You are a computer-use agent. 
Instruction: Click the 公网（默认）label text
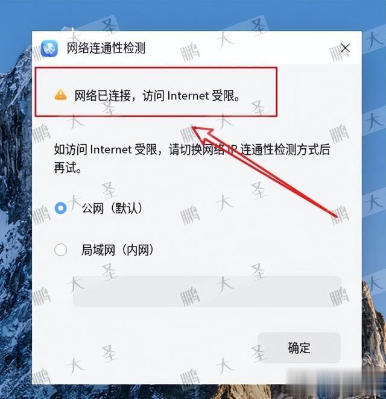tap(112, 208)
